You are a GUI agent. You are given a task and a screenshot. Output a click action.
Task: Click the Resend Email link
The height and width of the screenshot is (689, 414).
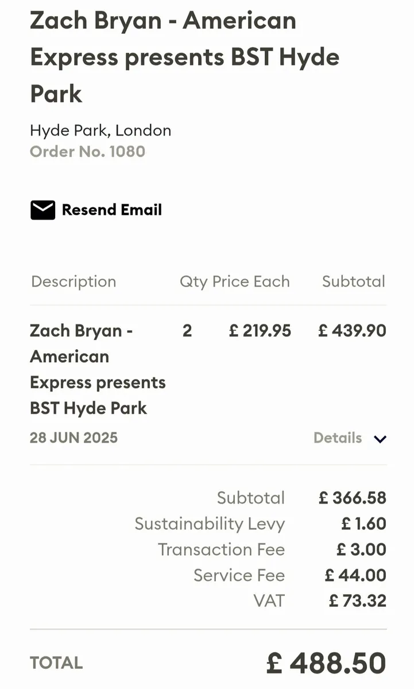[x=112, y=210]
